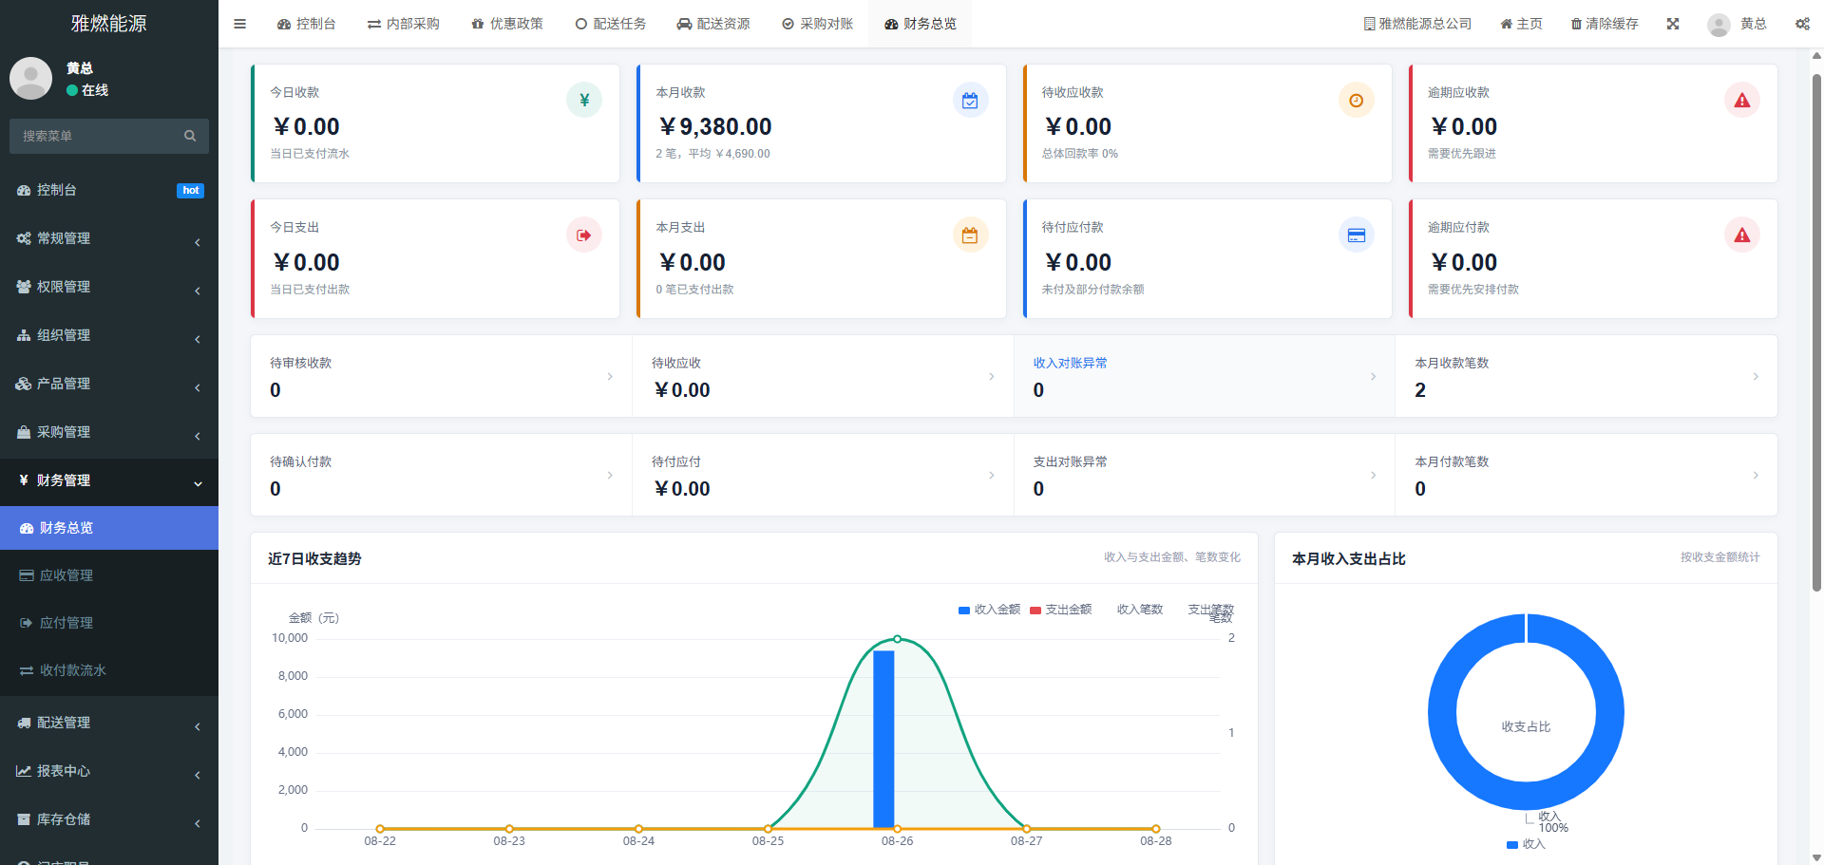Expand the 采购管理 sidebar menu
The width and height of the screenshot is (1824, 865).
(x=109, y=432)
